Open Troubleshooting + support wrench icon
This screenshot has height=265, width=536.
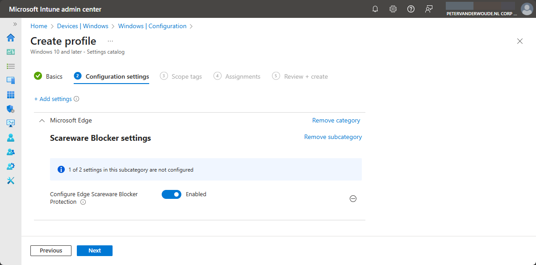tap(11, 181)
